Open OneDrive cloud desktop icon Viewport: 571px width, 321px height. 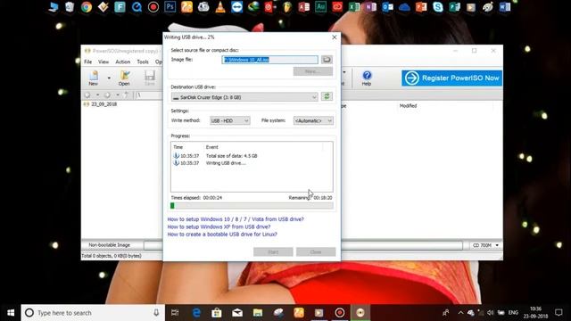coord(404,7)
